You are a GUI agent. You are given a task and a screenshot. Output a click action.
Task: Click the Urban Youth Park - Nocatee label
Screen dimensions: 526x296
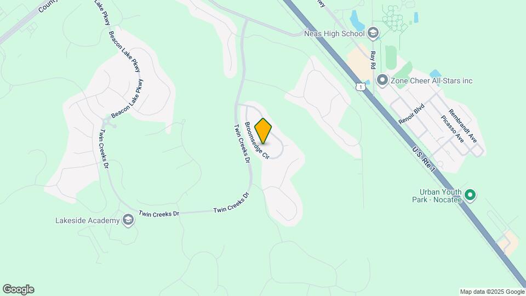coord(437,196)
